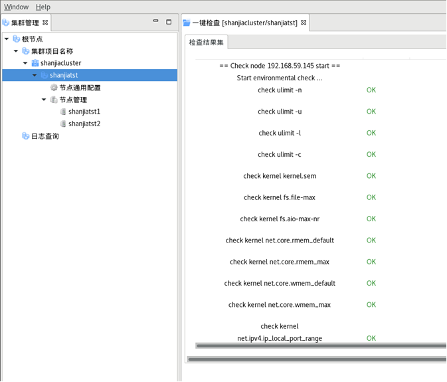Switch to the 检查结果集 tab
The width and height of the screenshot is (447, 382).
click(207, 43)
